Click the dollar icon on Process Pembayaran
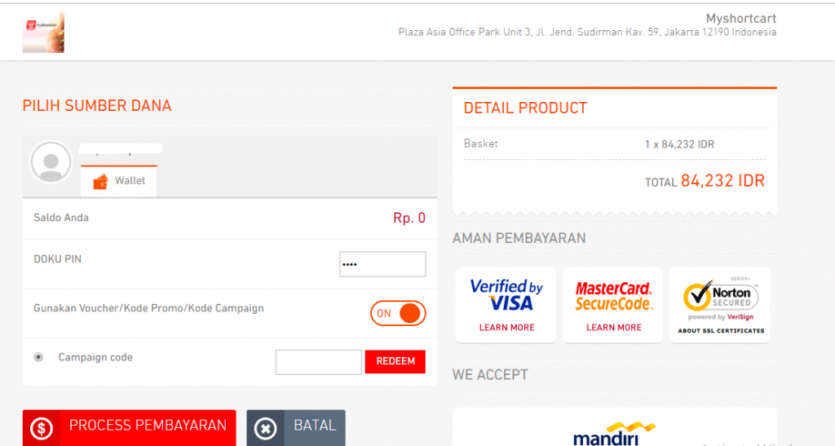Screen dimensions: 835x446 click(42, 428)
